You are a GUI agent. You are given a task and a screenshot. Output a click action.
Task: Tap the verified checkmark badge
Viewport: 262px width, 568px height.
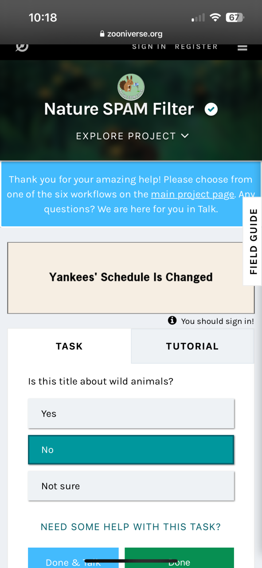click(211, 109)
